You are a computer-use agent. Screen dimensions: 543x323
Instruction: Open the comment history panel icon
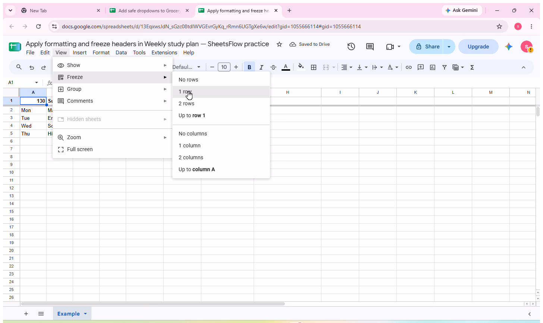pos(370,47)
